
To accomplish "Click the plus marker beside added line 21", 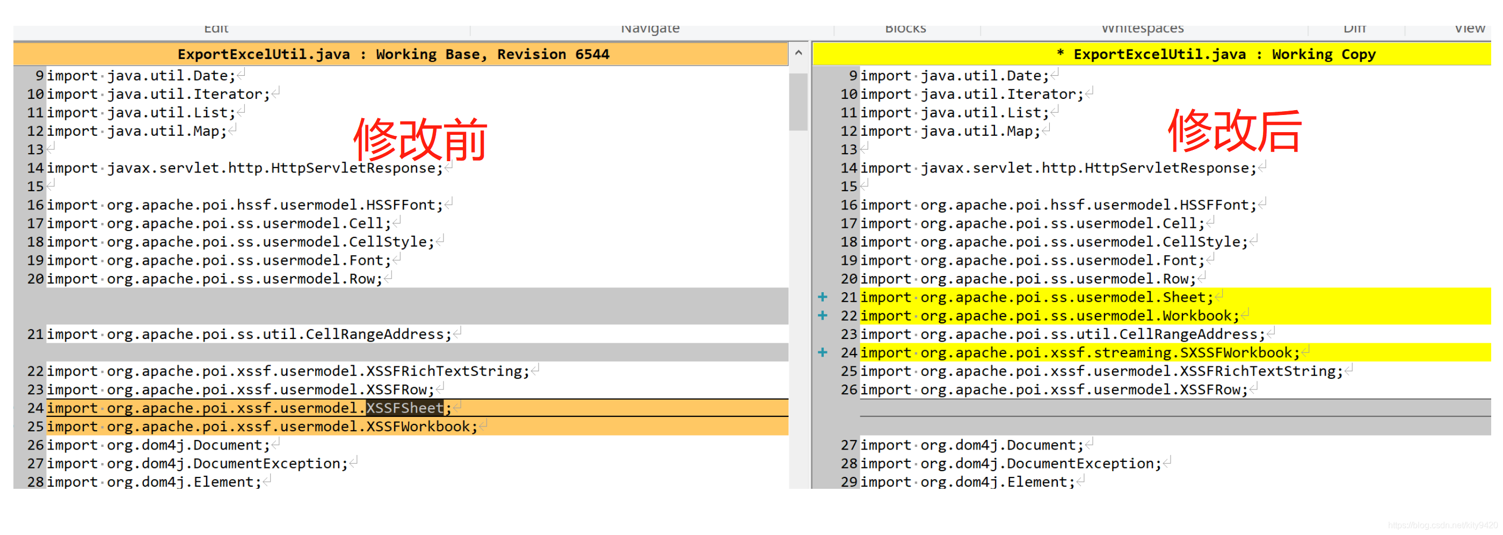I will 823,297.
